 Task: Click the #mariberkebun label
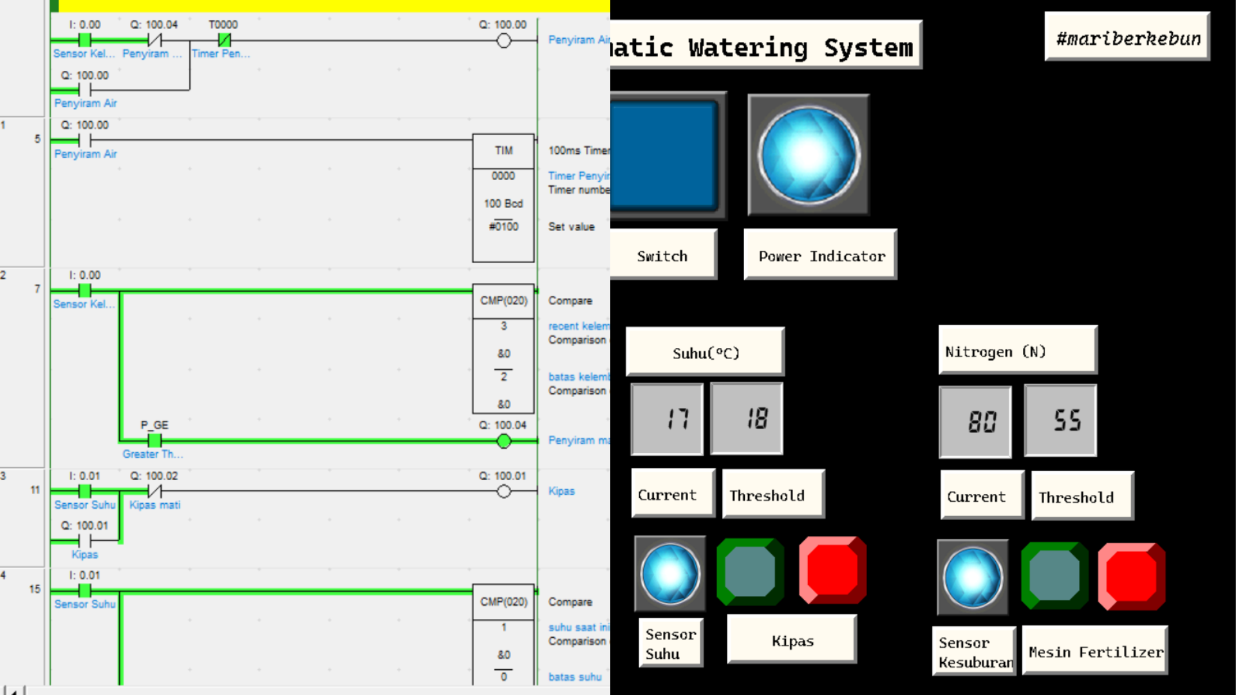[x=1127, y=38]
